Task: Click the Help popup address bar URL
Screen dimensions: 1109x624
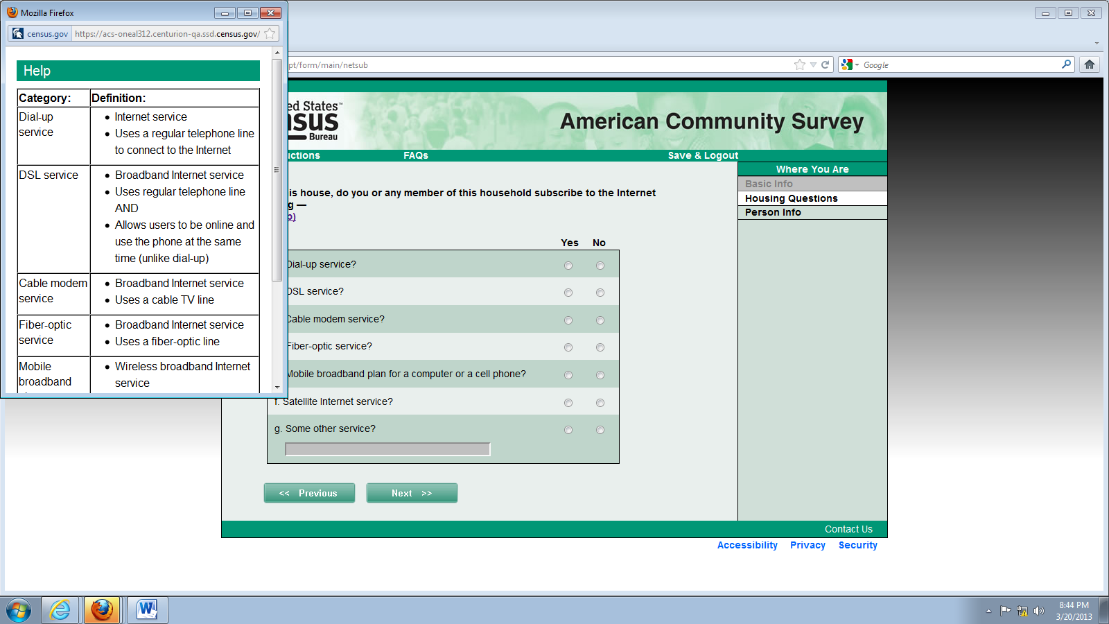Action: [x=167, y=33]
